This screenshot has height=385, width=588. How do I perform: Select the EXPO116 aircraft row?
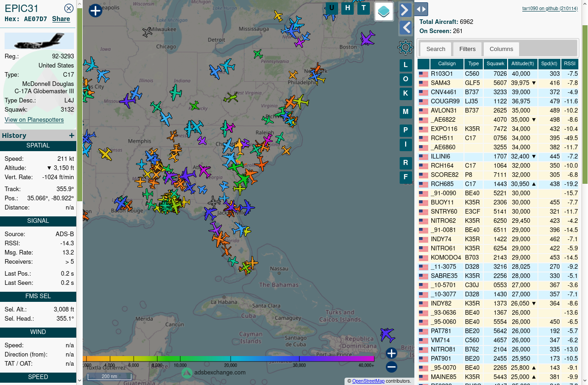pyautogui.click(x=498, y=129)
